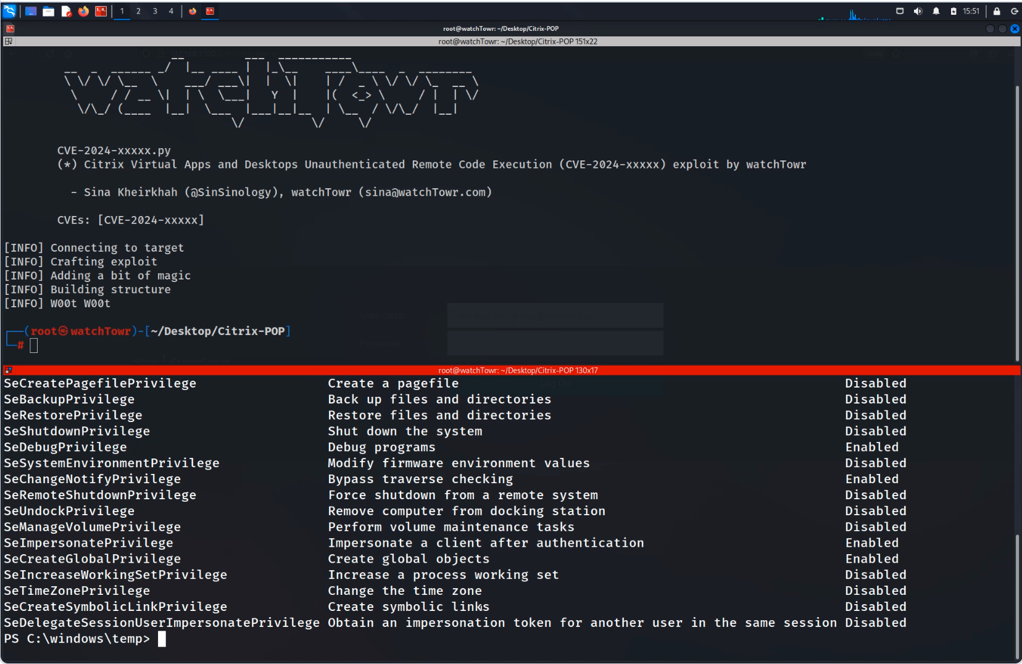
Task: Click the SeCreateGlobalPrivilege row text
Action: pos(93,558)
